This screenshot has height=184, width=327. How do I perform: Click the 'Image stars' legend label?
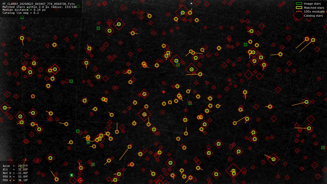pos(312,4)
